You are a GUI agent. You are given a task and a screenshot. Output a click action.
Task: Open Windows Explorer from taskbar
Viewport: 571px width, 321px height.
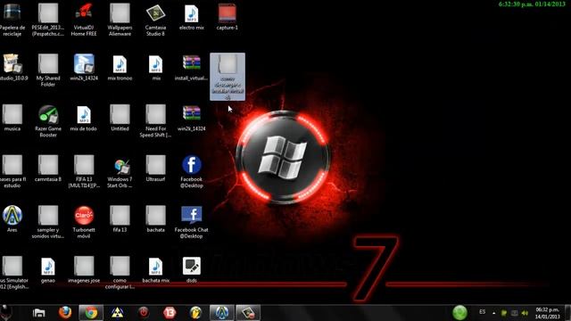pos(39,313)
